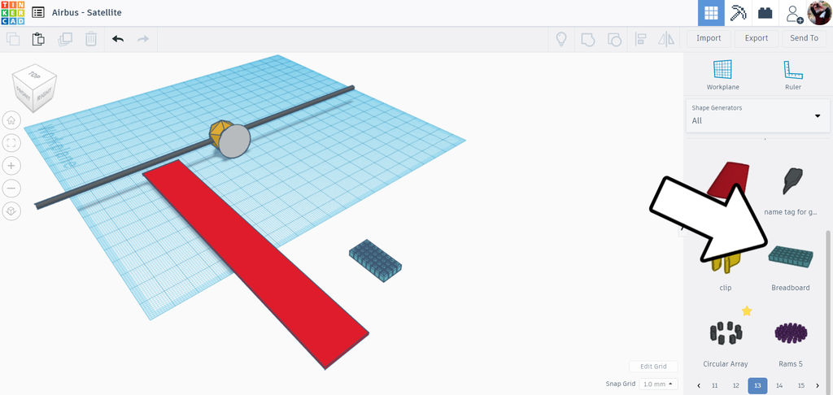Screen dimensions: 833x395
Task: Delete with the trash can icon
Action: (x=91, y=39)
